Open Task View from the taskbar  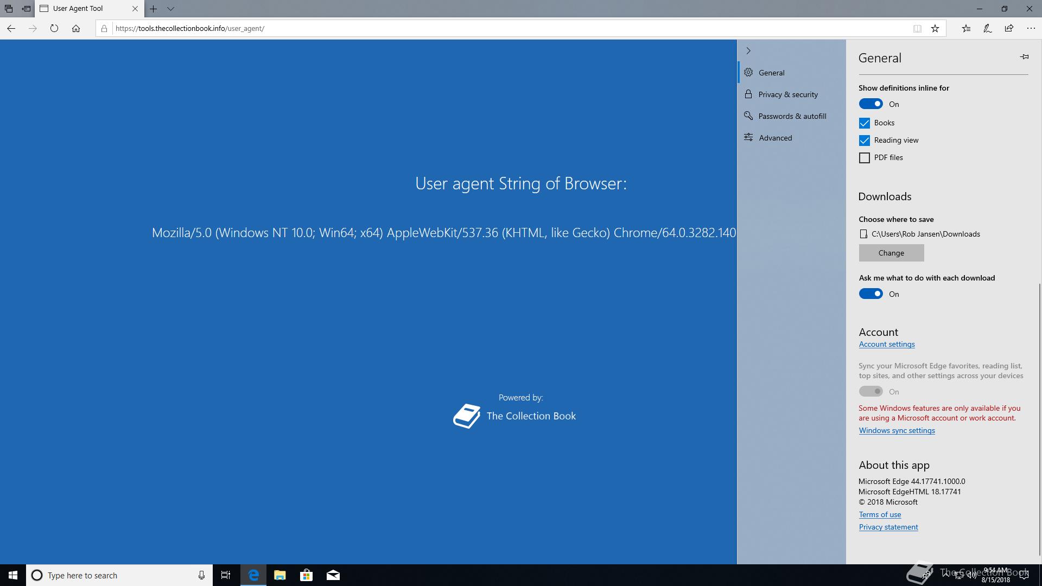click(x=226, y=575)
